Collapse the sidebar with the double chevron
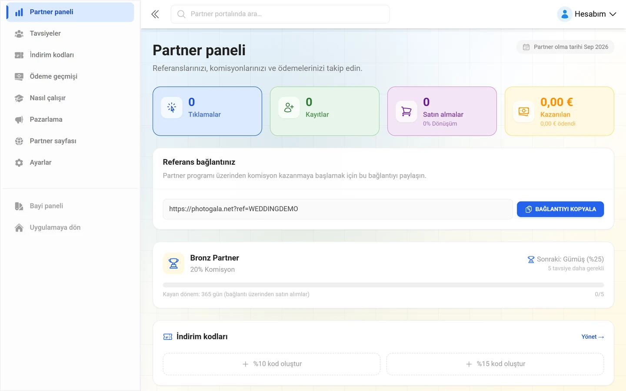 coord(155,14)
